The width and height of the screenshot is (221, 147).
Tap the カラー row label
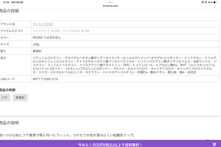[x=5, y=38]
